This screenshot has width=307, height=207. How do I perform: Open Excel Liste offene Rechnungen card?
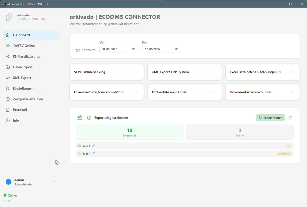pos(263,72)
